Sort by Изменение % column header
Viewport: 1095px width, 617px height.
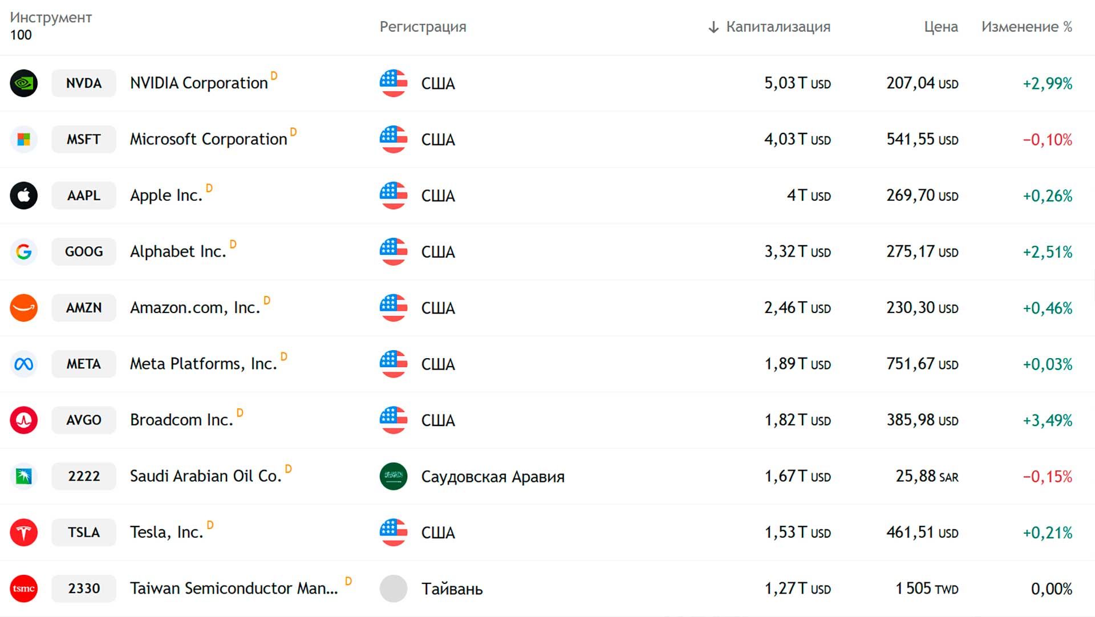point(1026,27)
